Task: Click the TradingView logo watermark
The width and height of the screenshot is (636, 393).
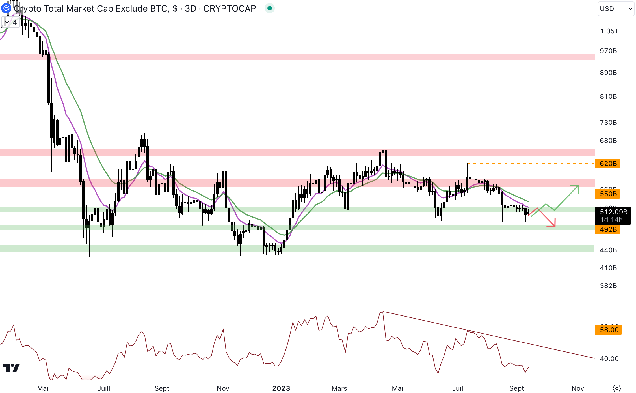Action: (x=11, y=368)
